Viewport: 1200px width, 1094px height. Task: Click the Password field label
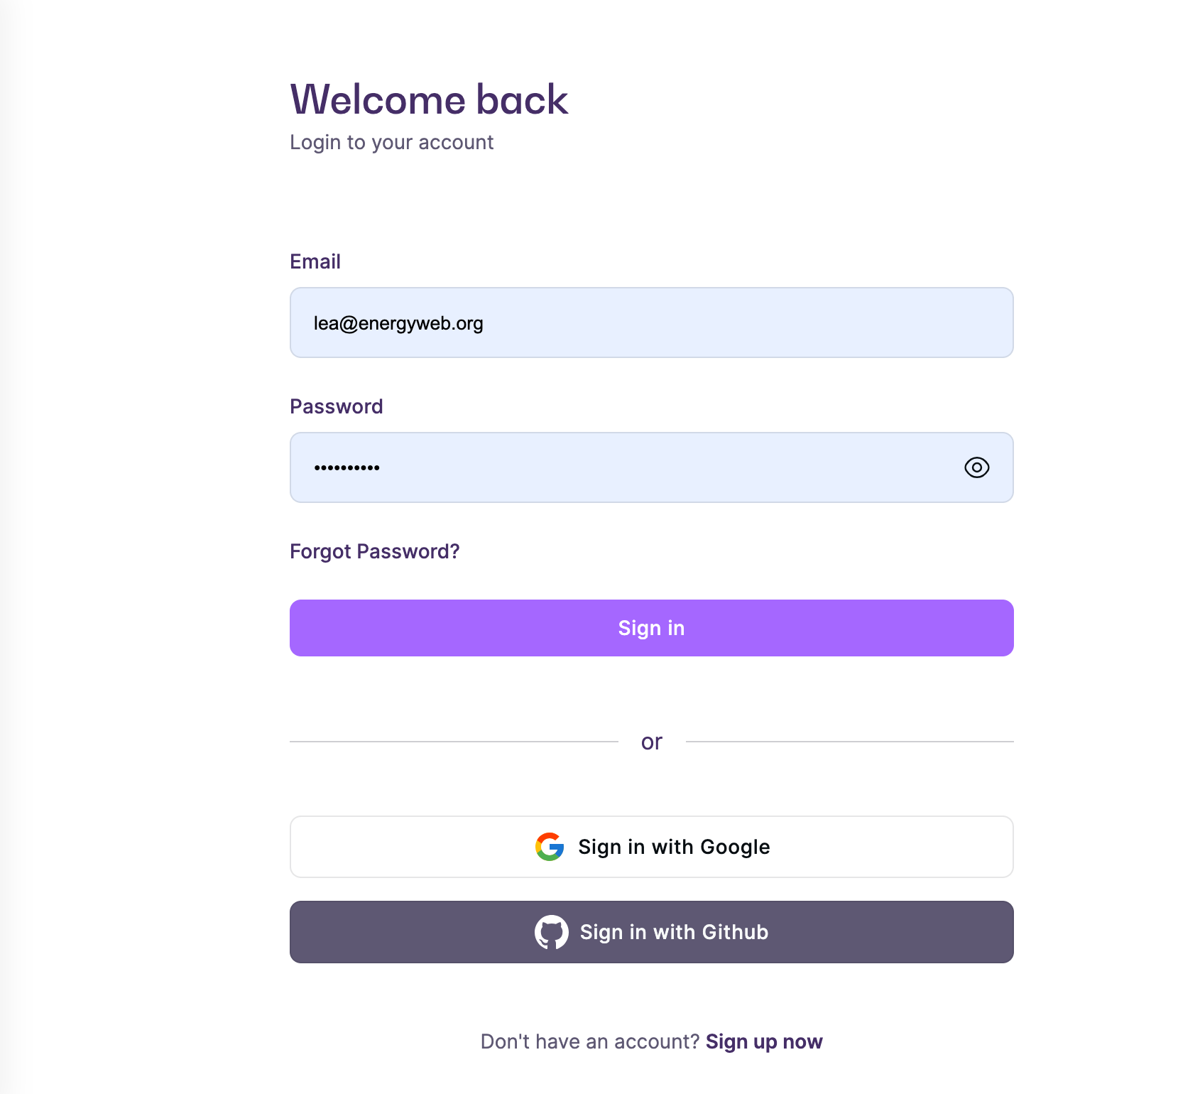(x=336, y=406)
